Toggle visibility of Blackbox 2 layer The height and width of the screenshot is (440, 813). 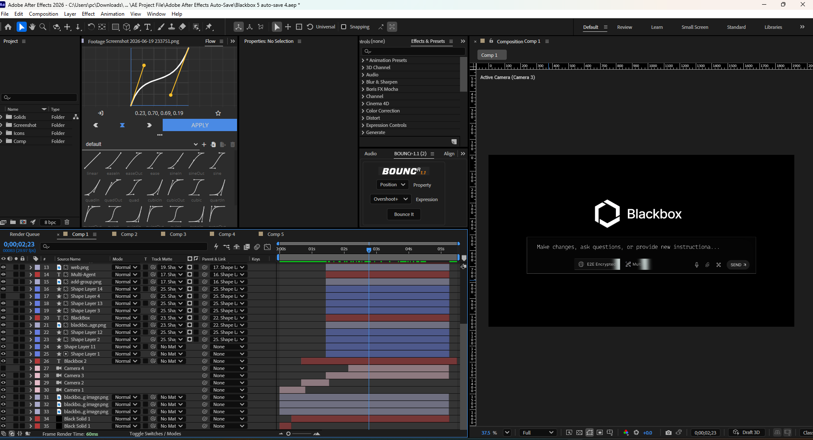click(3, 361)
